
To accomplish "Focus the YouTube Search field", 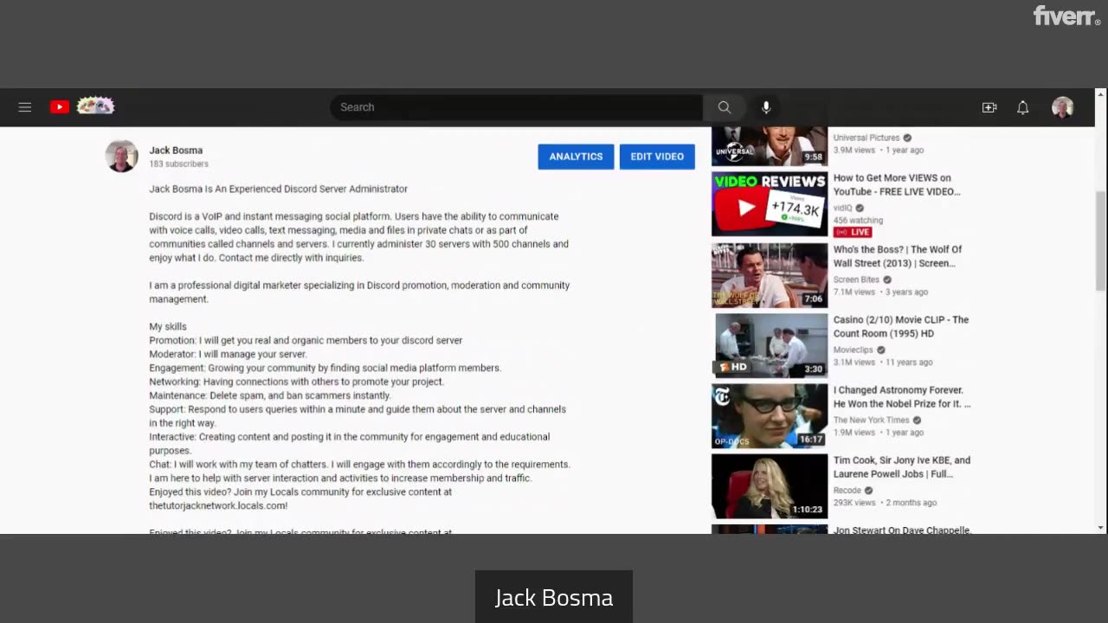I will [517, 107].
